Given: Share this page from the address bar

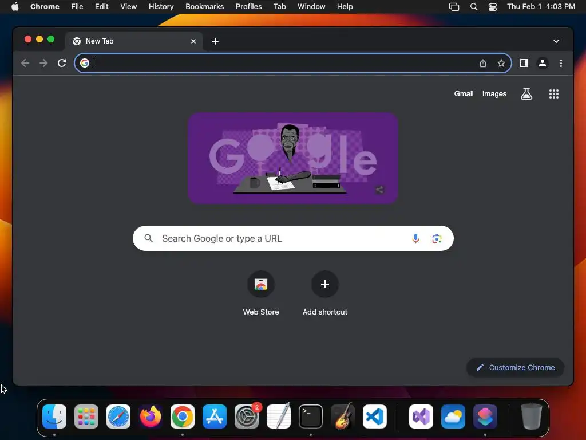Looking at the screenshot, I should click(x=483, y=63).
